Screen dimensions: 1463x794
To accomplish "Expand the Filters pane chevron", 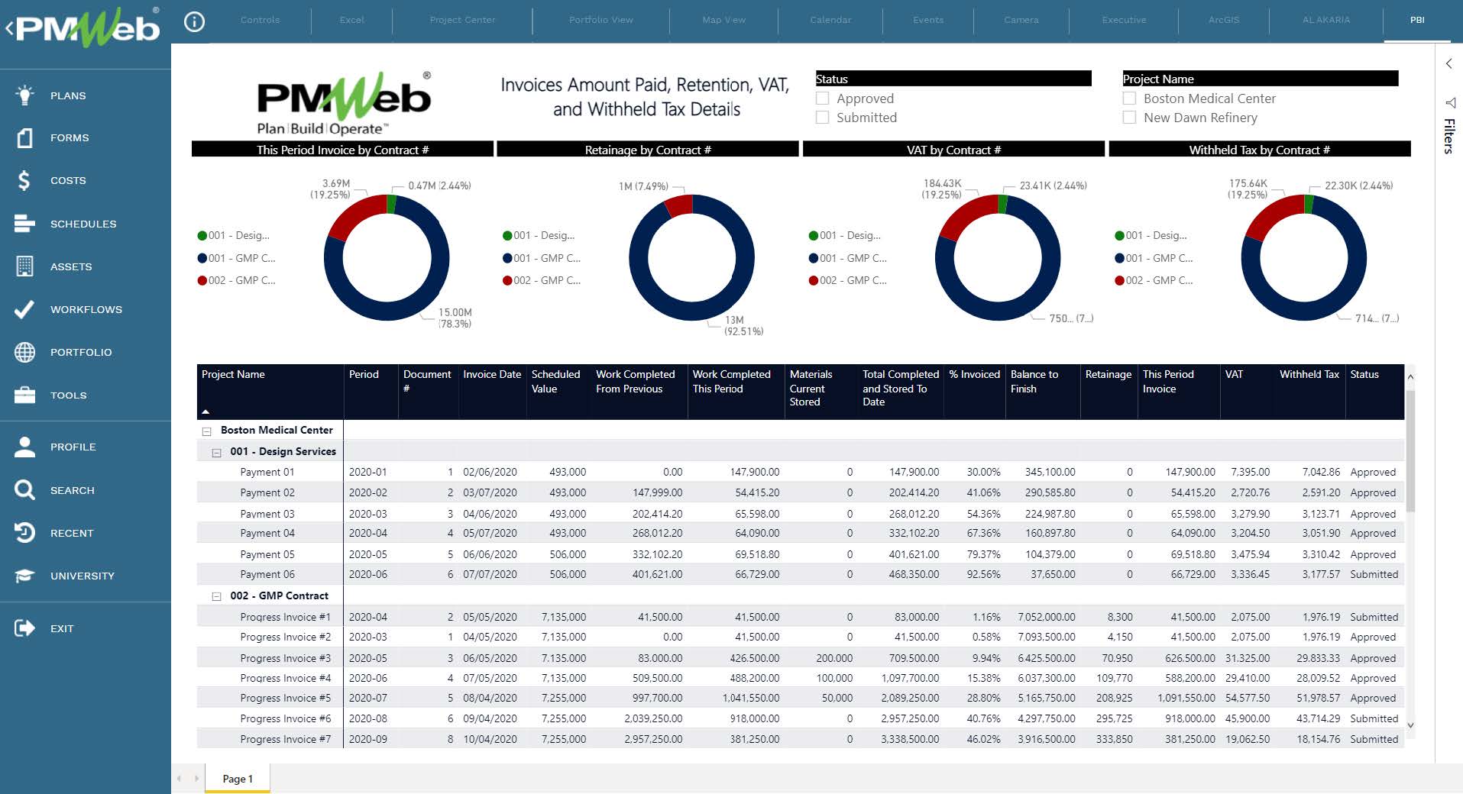I will (1449, 64).
